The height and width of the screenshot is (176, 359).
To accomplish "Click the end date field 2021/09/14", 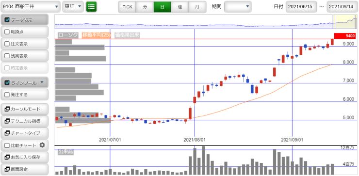I will pyautogui.click(x=343, y=7).
